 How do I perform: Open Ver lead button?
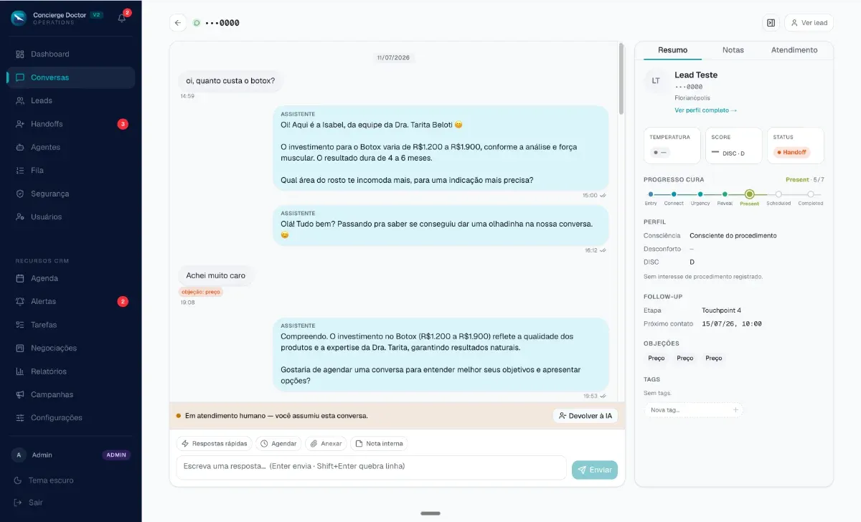[809, 23]
